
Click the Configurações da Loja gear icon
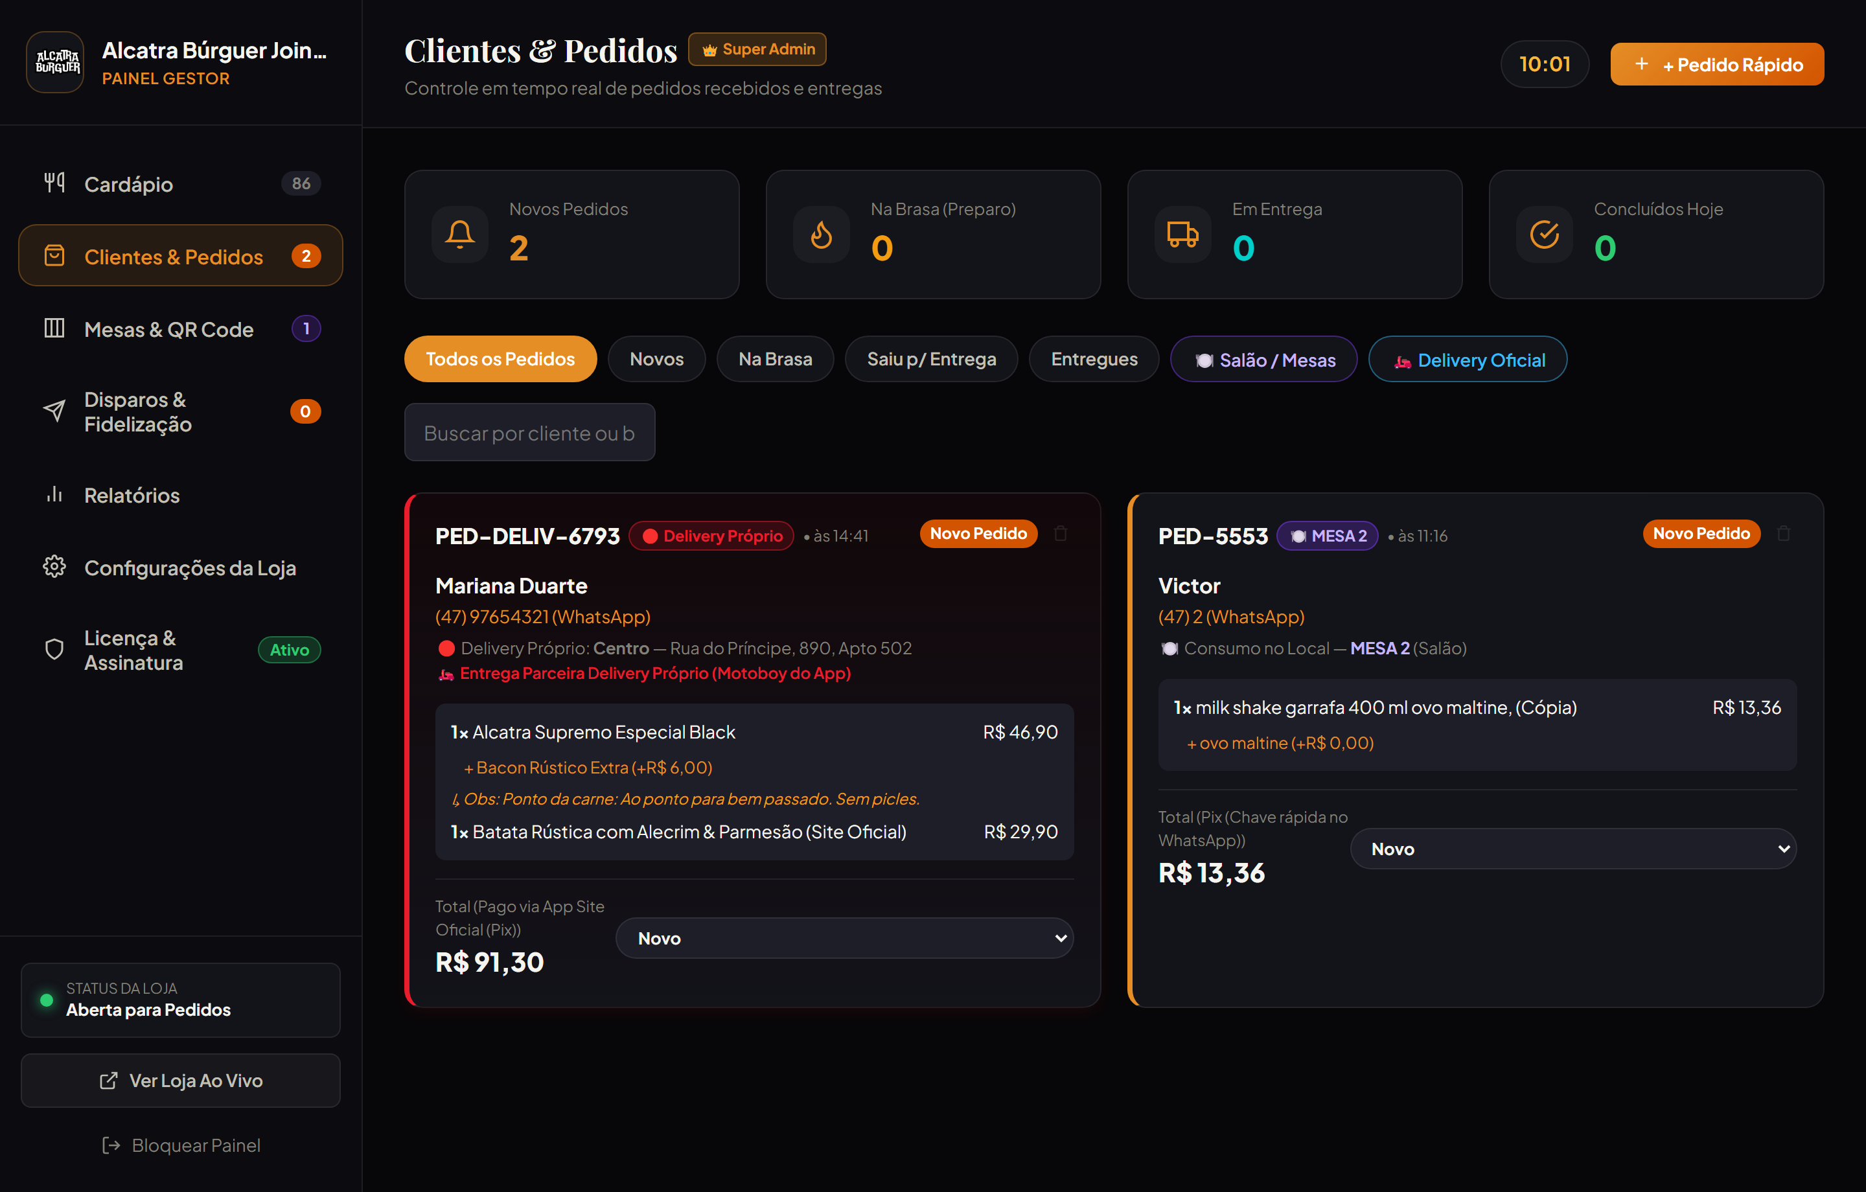point(54,567)
